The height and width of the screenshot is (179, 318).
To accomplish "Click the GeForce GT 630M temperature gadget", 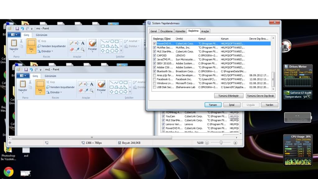I will pyautogui.click(x=298, y=95).
